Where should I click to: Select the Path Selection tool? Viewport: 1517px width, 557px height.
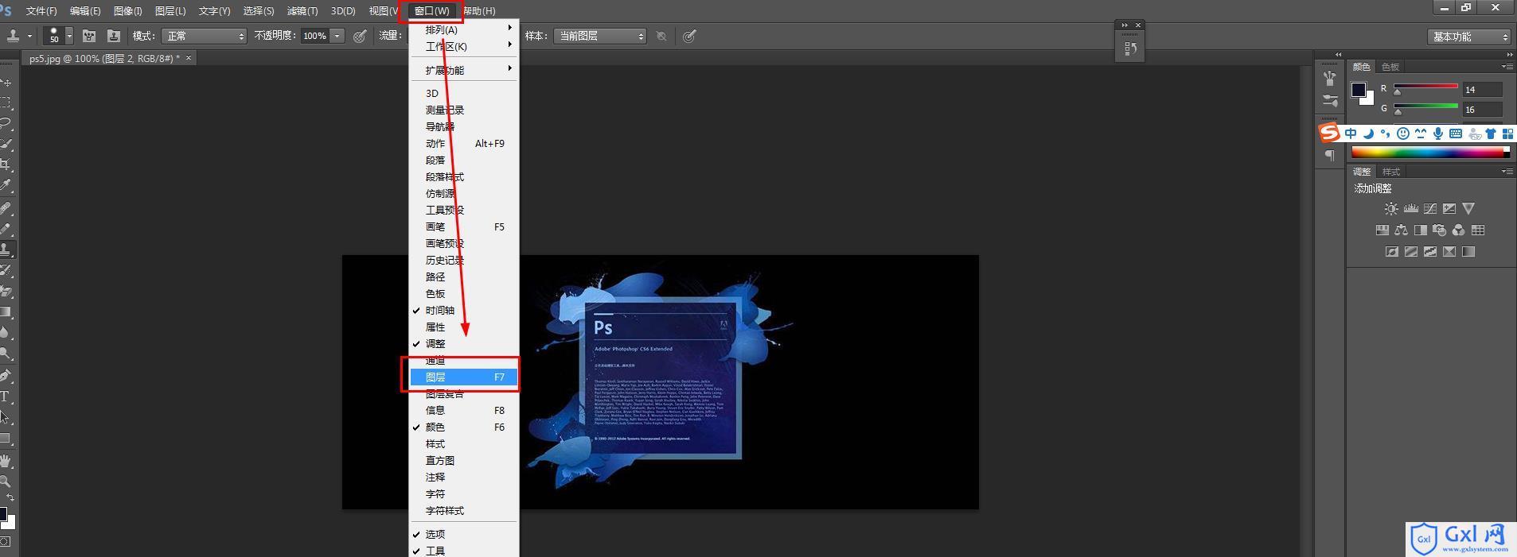[x=6, y=417]
